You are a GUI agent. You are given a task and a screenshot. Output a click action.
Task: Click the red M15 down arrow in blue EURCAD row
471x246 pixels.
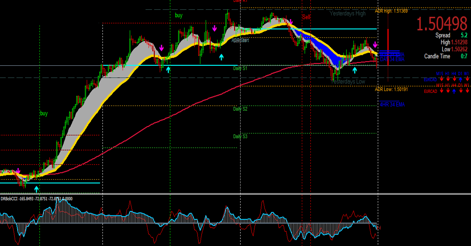[441, 80]
